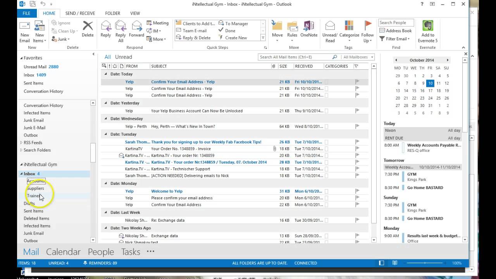Image resolution: width=496 pixels, height=279 pixels.
Task: Show more navigation options ellipsis
Action: tap(150, 251)
